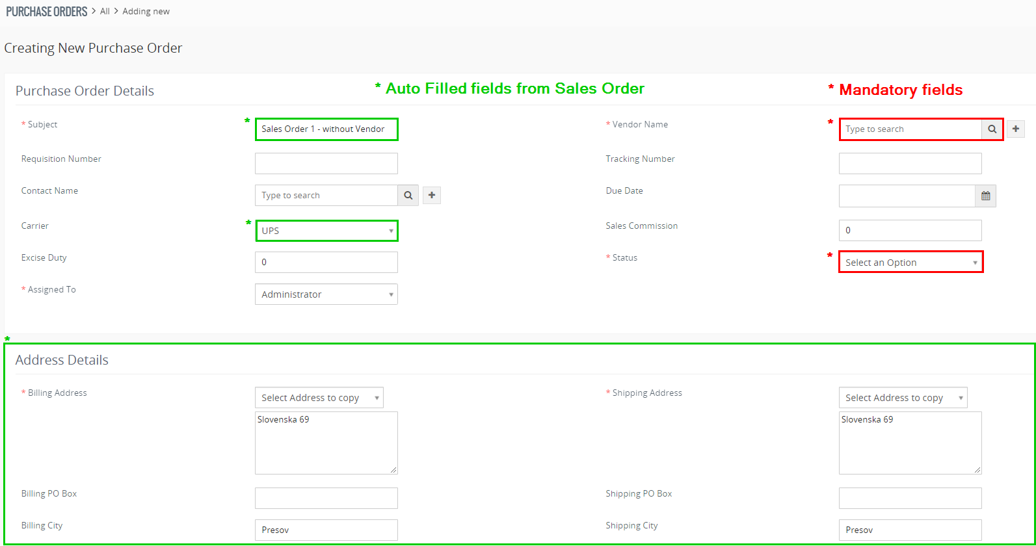Open the Carrier dropdown showing UPS
Screen dimensions: 1036x546
(x=326, y=231)
